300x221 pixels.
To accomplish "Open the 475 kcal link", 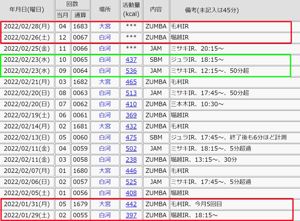I will click(x=131, y=137).
